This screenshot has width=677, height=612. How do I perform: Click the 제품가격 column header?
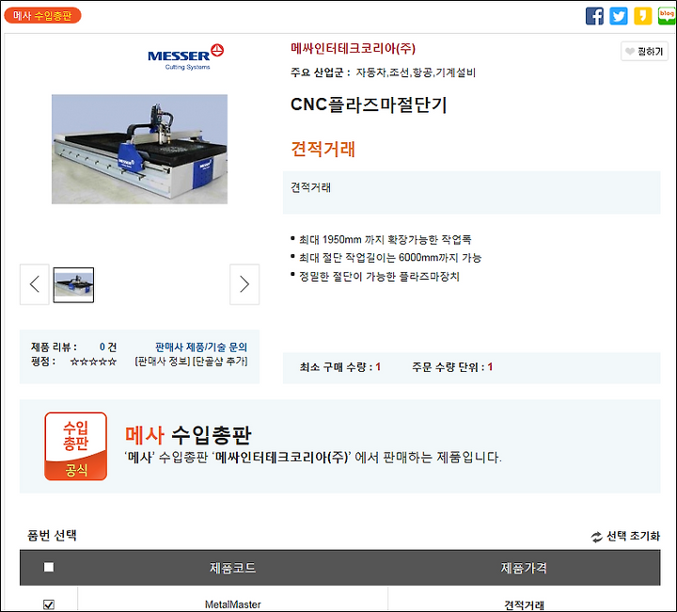524,568
